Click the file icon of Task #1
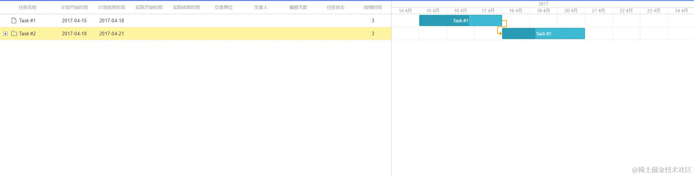 14,20
